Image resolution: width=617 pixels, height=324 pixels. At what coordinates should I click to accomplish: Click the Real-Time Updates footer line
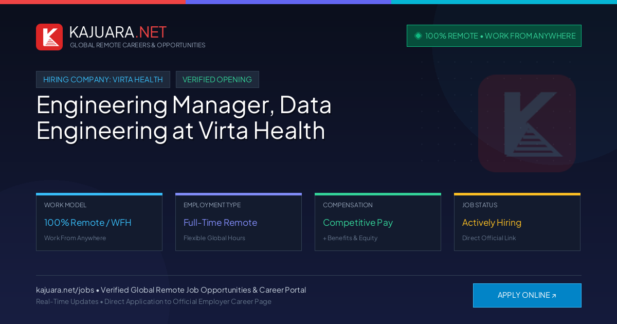coord(154,301)
